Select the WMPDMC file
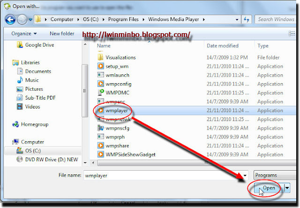 [118, 93]
